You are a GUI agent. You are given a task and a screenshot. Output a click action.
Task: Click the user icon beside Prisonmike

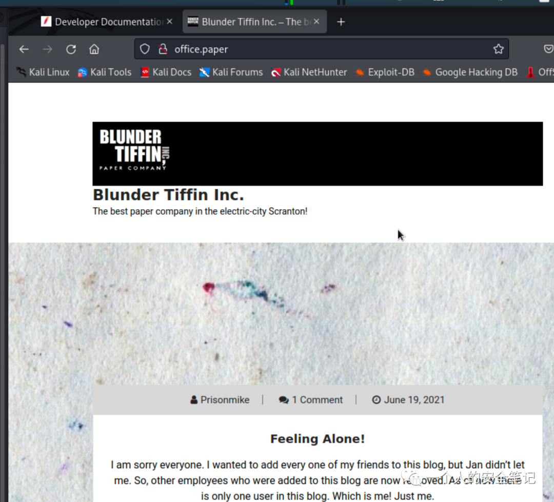point(193,400)
